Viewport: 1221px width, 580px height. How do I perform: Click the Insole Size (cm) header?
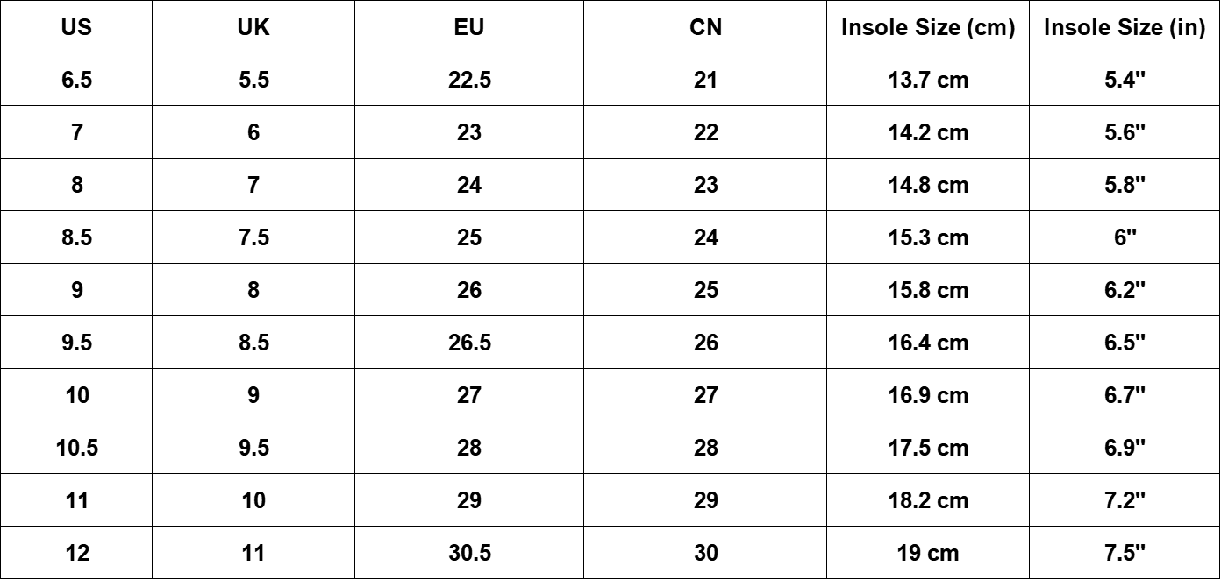pyautogui.click(x=928, y=27)
